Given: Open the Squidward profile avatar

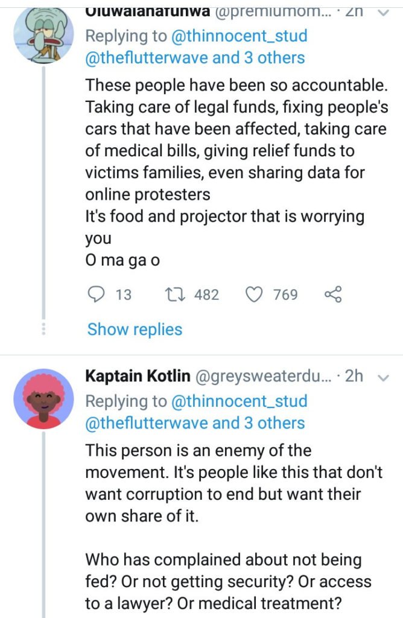Looking at the screenshot, I should click(x=43, y=35).
